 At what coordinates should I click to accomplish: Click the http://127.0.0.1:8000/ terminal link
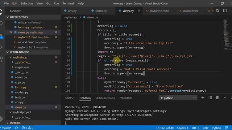pos(134,115)
